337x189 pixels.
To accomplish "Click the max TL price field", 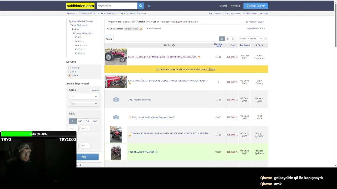I will point(86,129).
